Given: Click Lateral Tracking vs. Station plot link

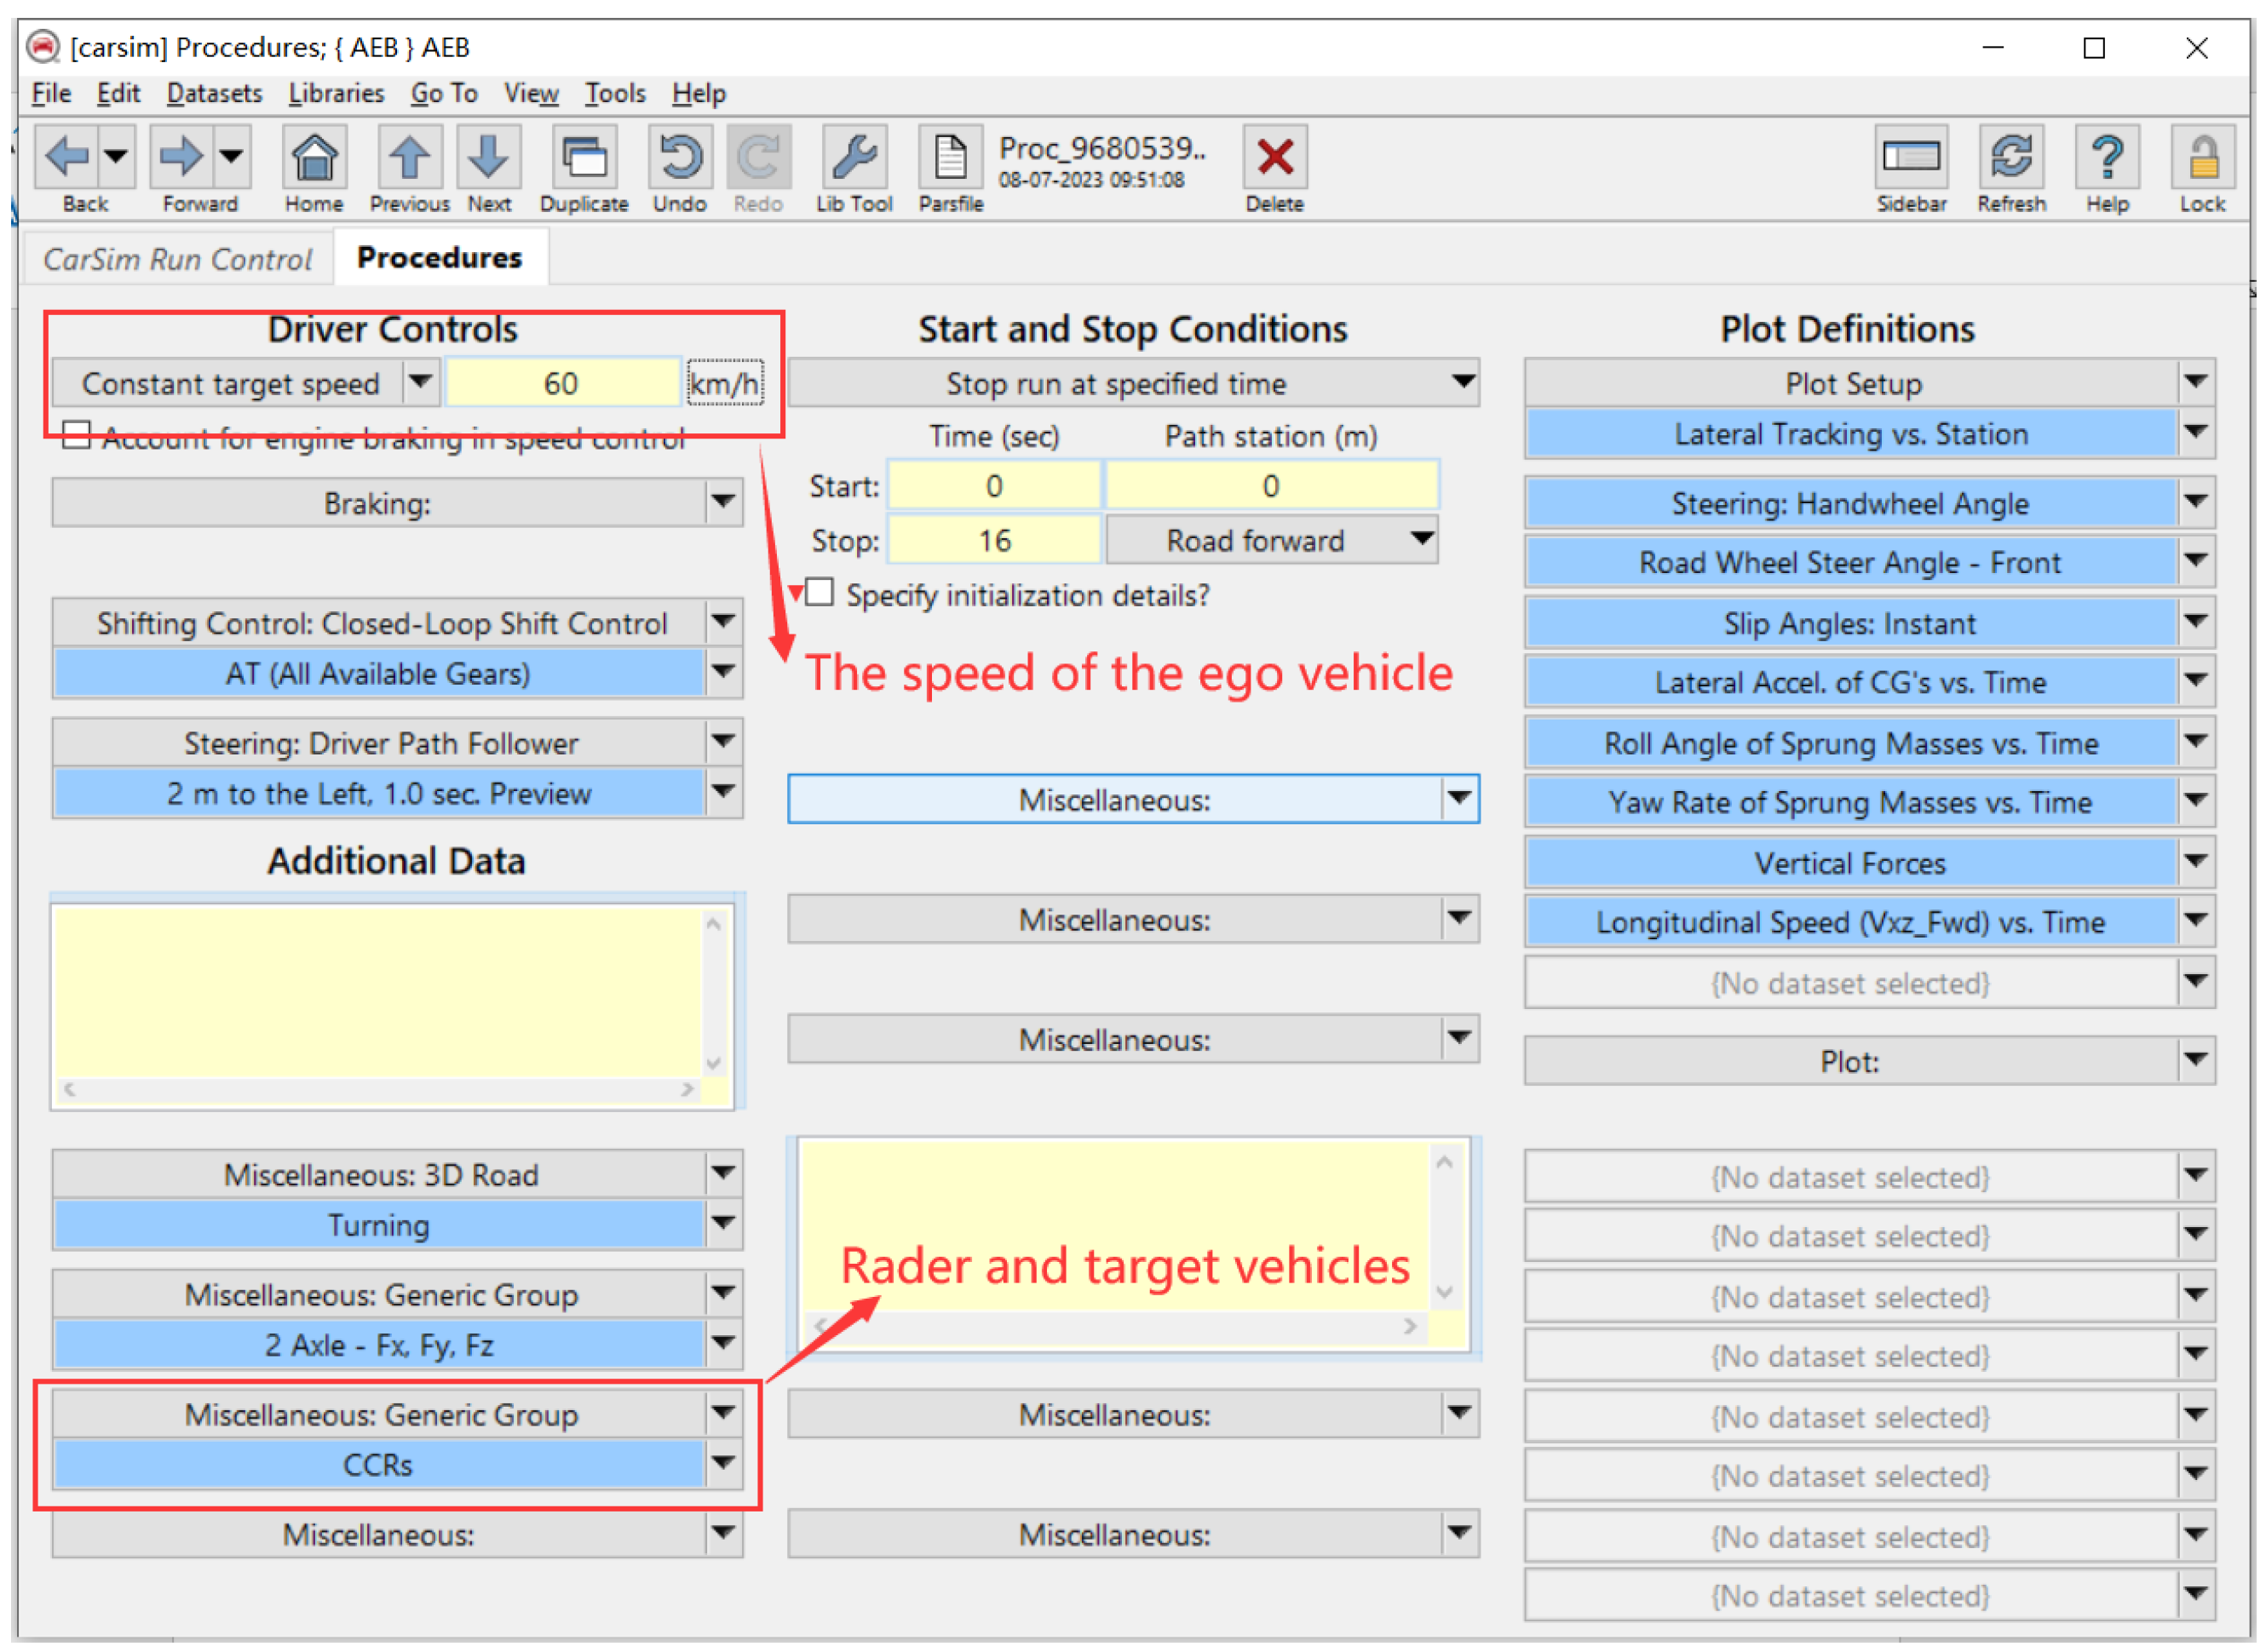Looking at the screenshot, I should tap(1849, 434).
